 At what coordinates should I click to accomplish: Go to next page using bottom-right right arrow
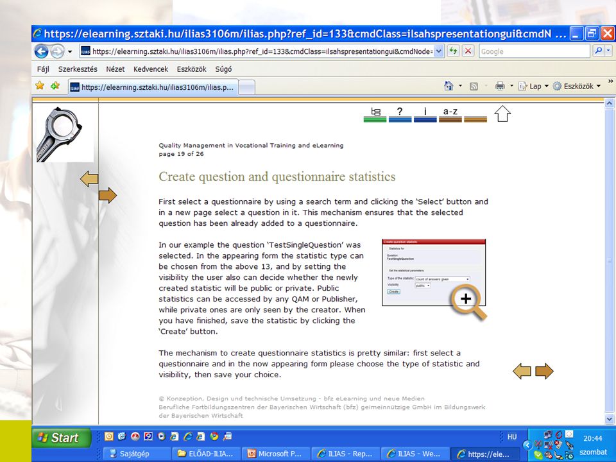click(544, 371)
